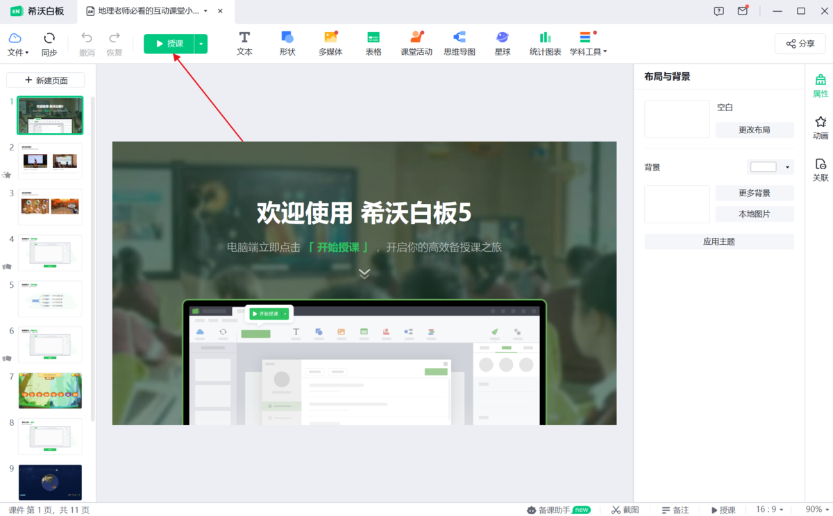Switch to the 关联 link tab
Image resolution: width=833 pixels, height=516 pixels.
[x=821, y=170]
